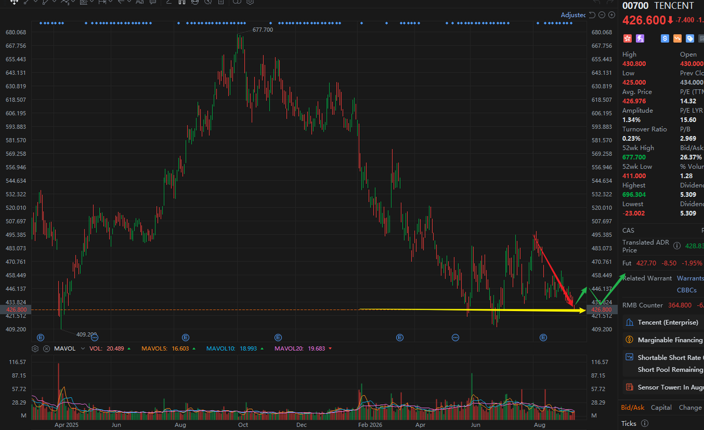
Task: Open the E event marker between Oct and Dec
Action: point(277,337)
